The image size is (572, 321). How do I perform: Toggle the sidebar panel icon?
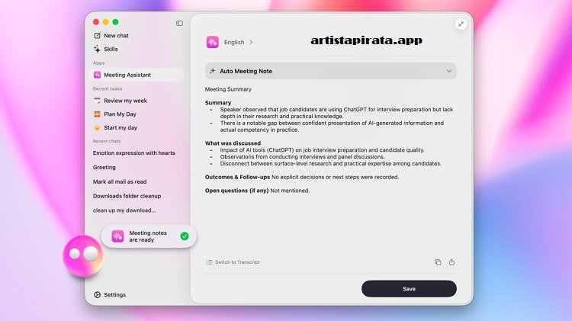[179, 24]
